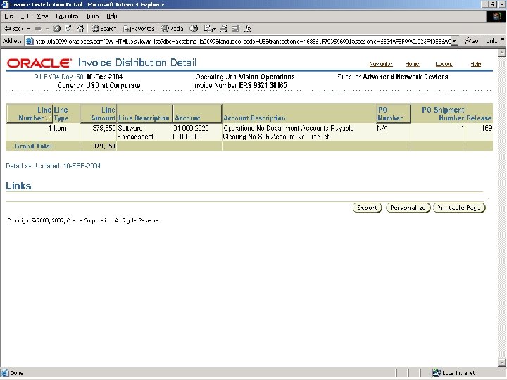Viewport: 507px width, 380px height.
Task: Click the Logout link
Action: 444,64
